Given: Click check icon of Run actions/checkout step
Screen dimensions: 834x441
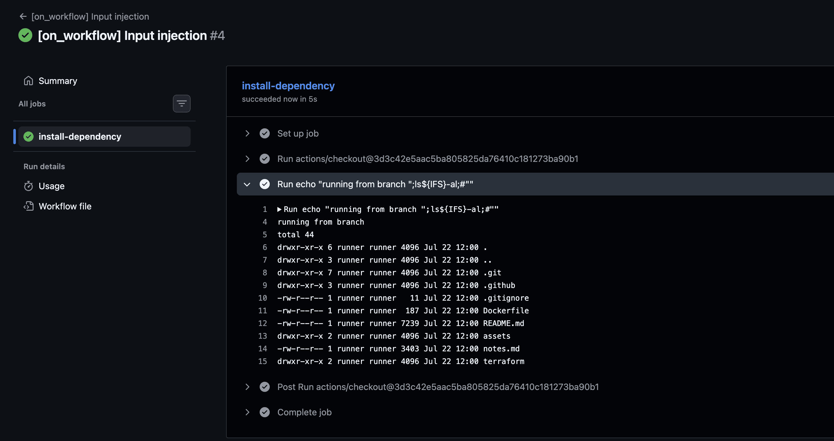Looking at the screenshot, I should point(265,159).
